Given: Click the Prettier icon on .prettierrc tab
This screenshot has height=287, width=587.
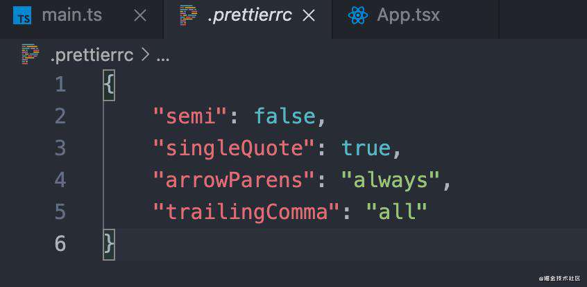Looking at the screenshot, I should point(188,15).
